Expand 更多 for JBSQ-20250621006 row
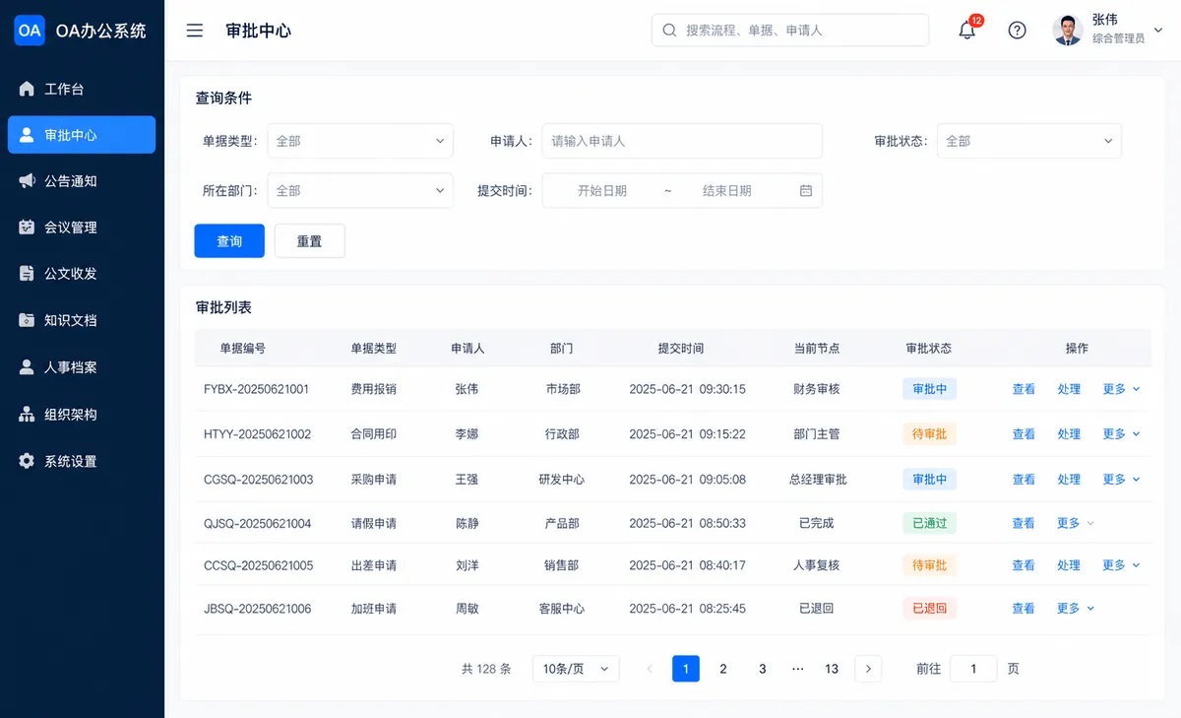 [x=1076, y=609]
